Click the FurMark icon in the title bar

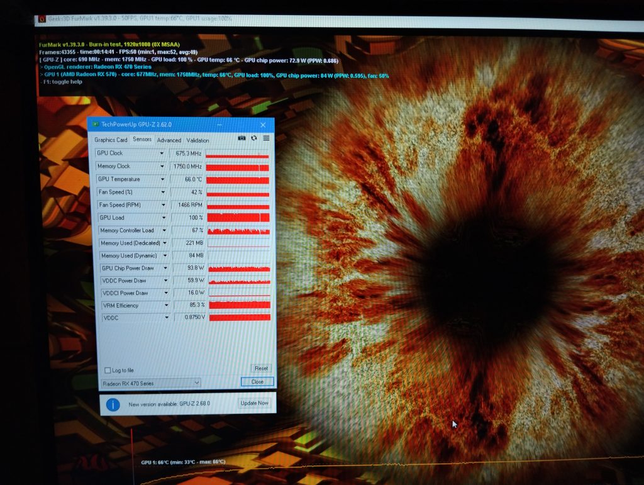tap(42, 19)
